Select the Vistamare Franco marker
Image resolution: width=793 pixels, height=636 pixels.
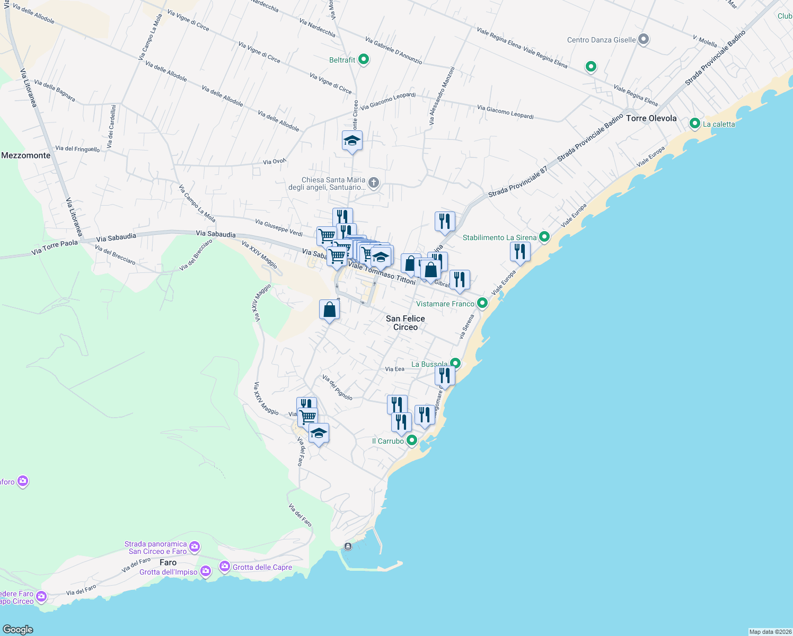pos(482,303)
